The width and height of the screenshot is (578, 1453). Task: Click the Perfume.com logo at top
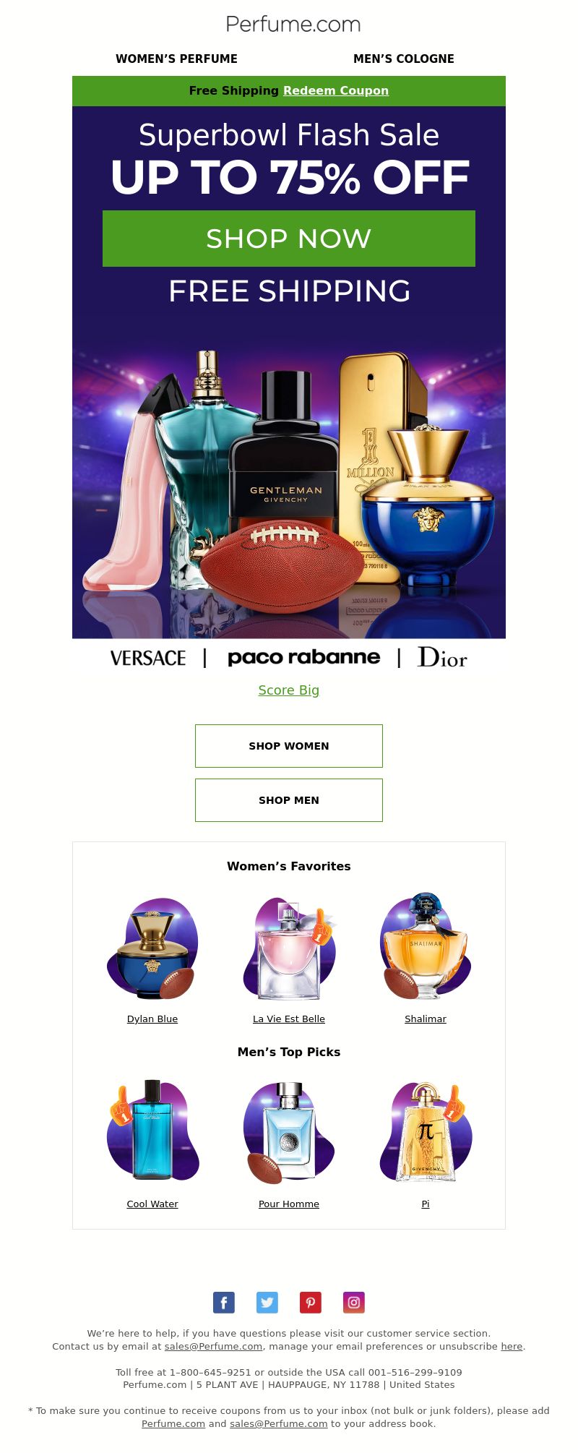(293, 25)
